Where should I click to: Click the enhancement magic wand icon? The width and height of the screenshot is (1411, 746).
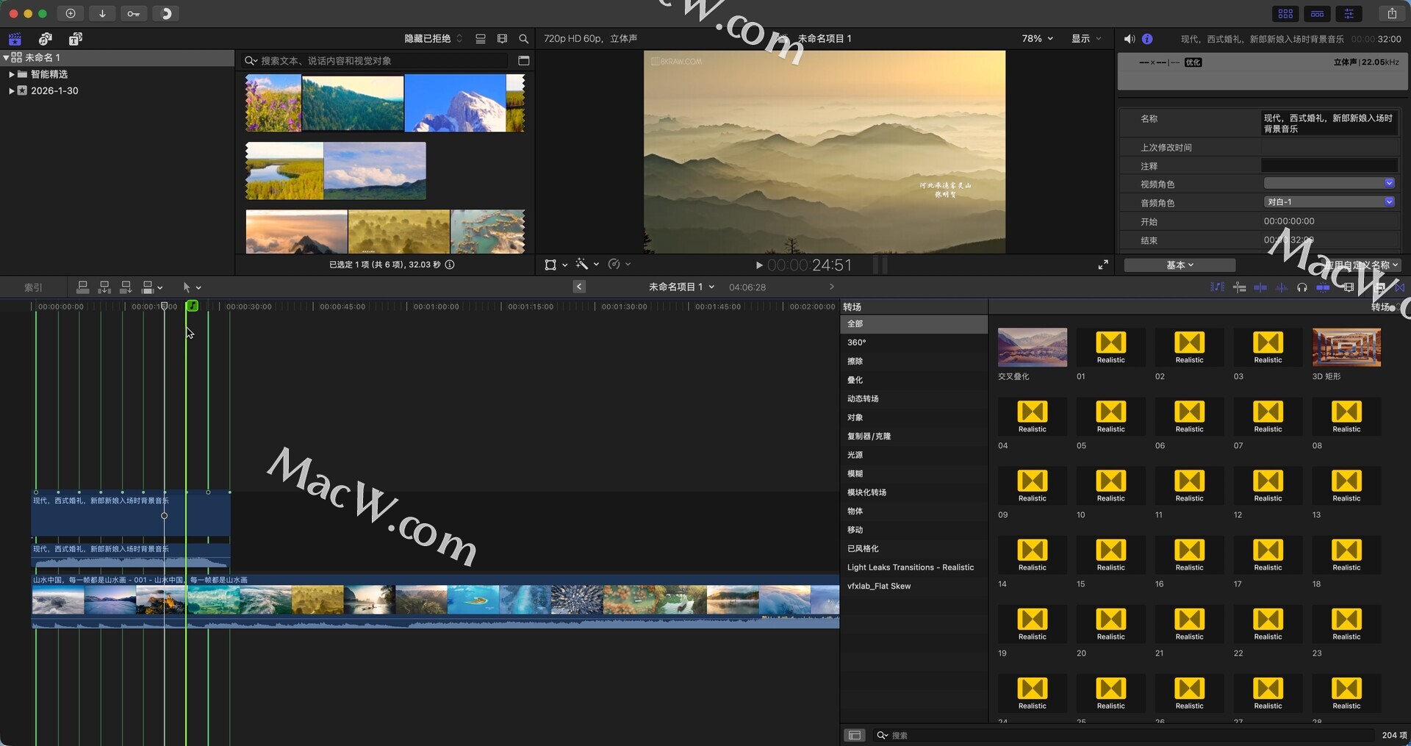582,265
